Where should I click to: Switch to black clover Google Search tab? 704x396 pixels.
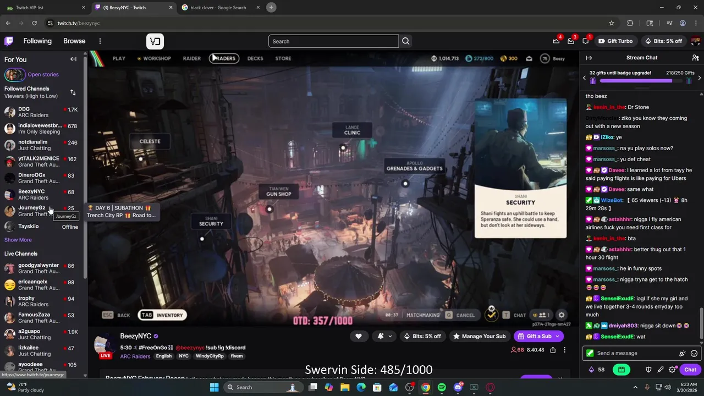(x=221, y=8)
